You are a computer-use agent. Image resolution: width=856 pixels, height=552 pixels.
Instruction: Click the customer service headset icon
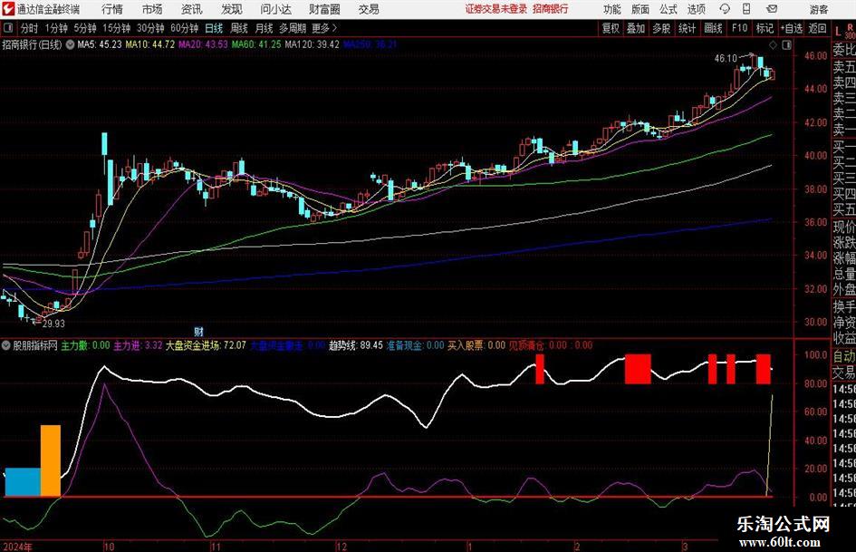pyautogui.click(x=725, y=9)
